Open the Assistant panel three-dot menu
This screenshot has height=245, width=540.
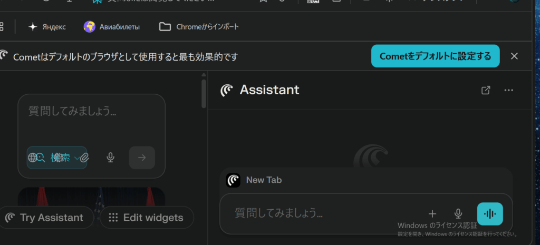(x=508, y=90)
